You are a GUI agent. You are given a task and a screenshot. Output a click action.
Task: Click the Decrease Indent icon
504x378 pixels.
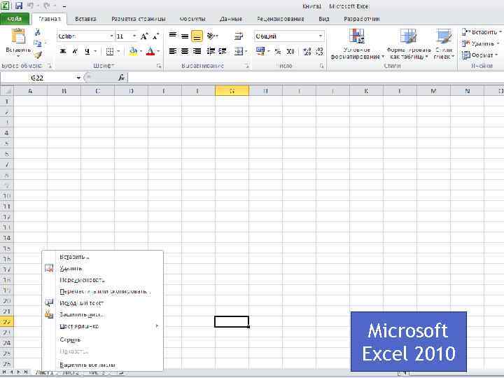[211, 51]
